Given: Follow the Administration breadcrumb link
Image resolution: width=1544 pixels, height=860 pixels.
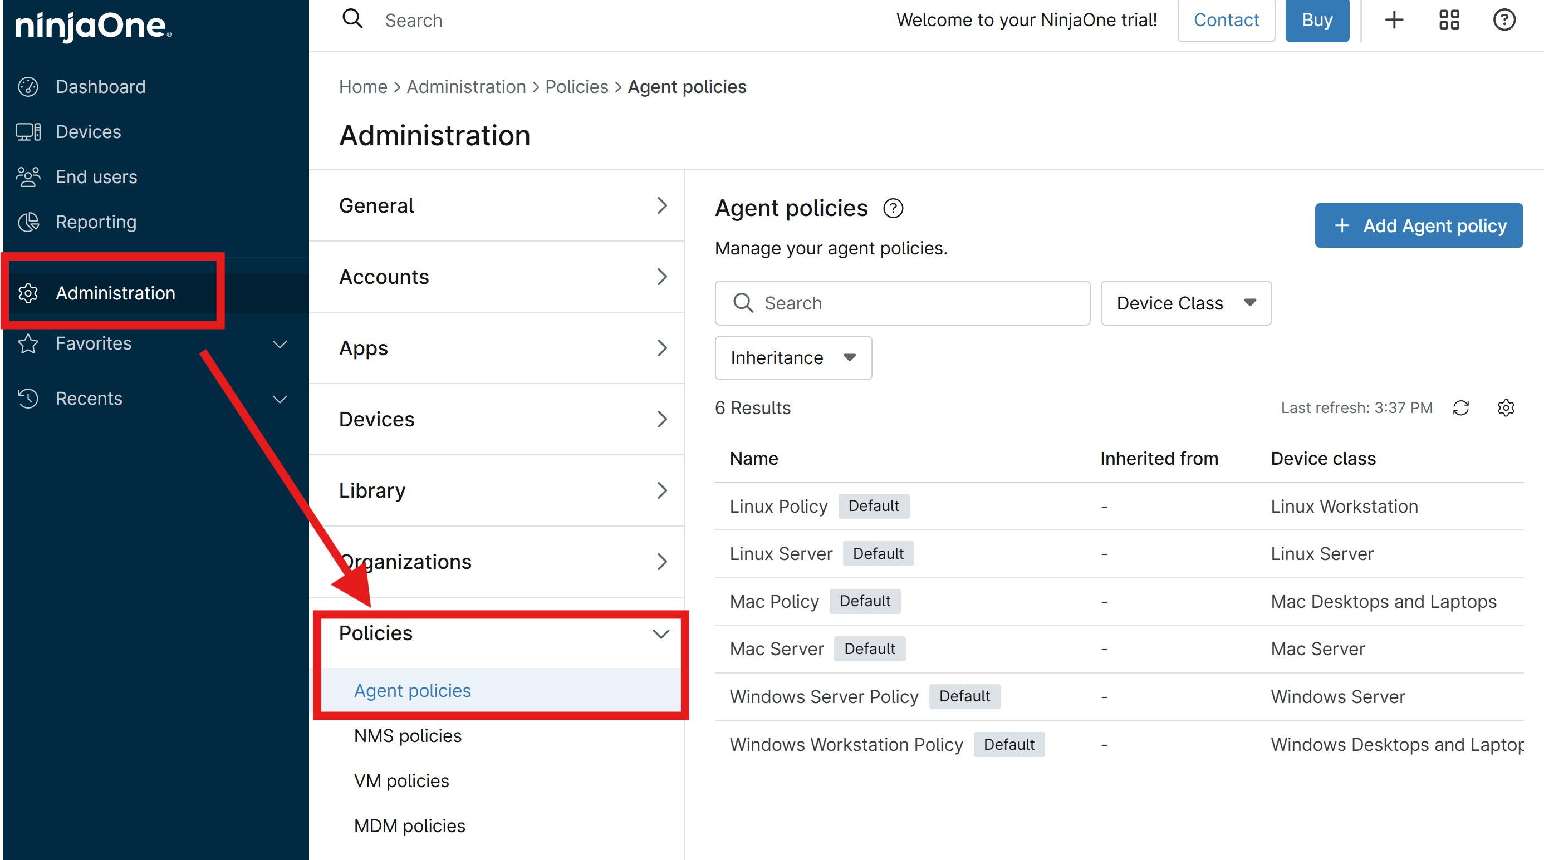Looking at the screenshot, I should click(466, 87).
